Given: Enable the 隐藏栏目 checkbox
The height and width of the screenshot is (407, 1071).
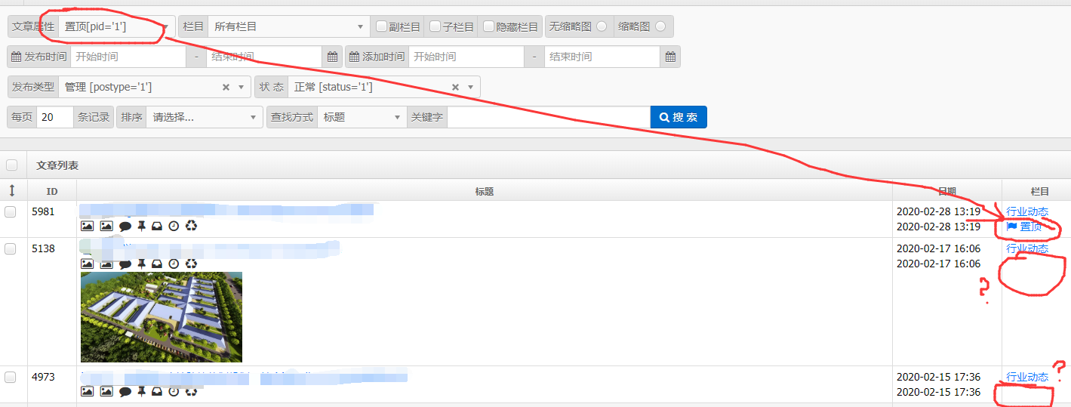Looking at the screenshot, I should click(x=489, y=26).
